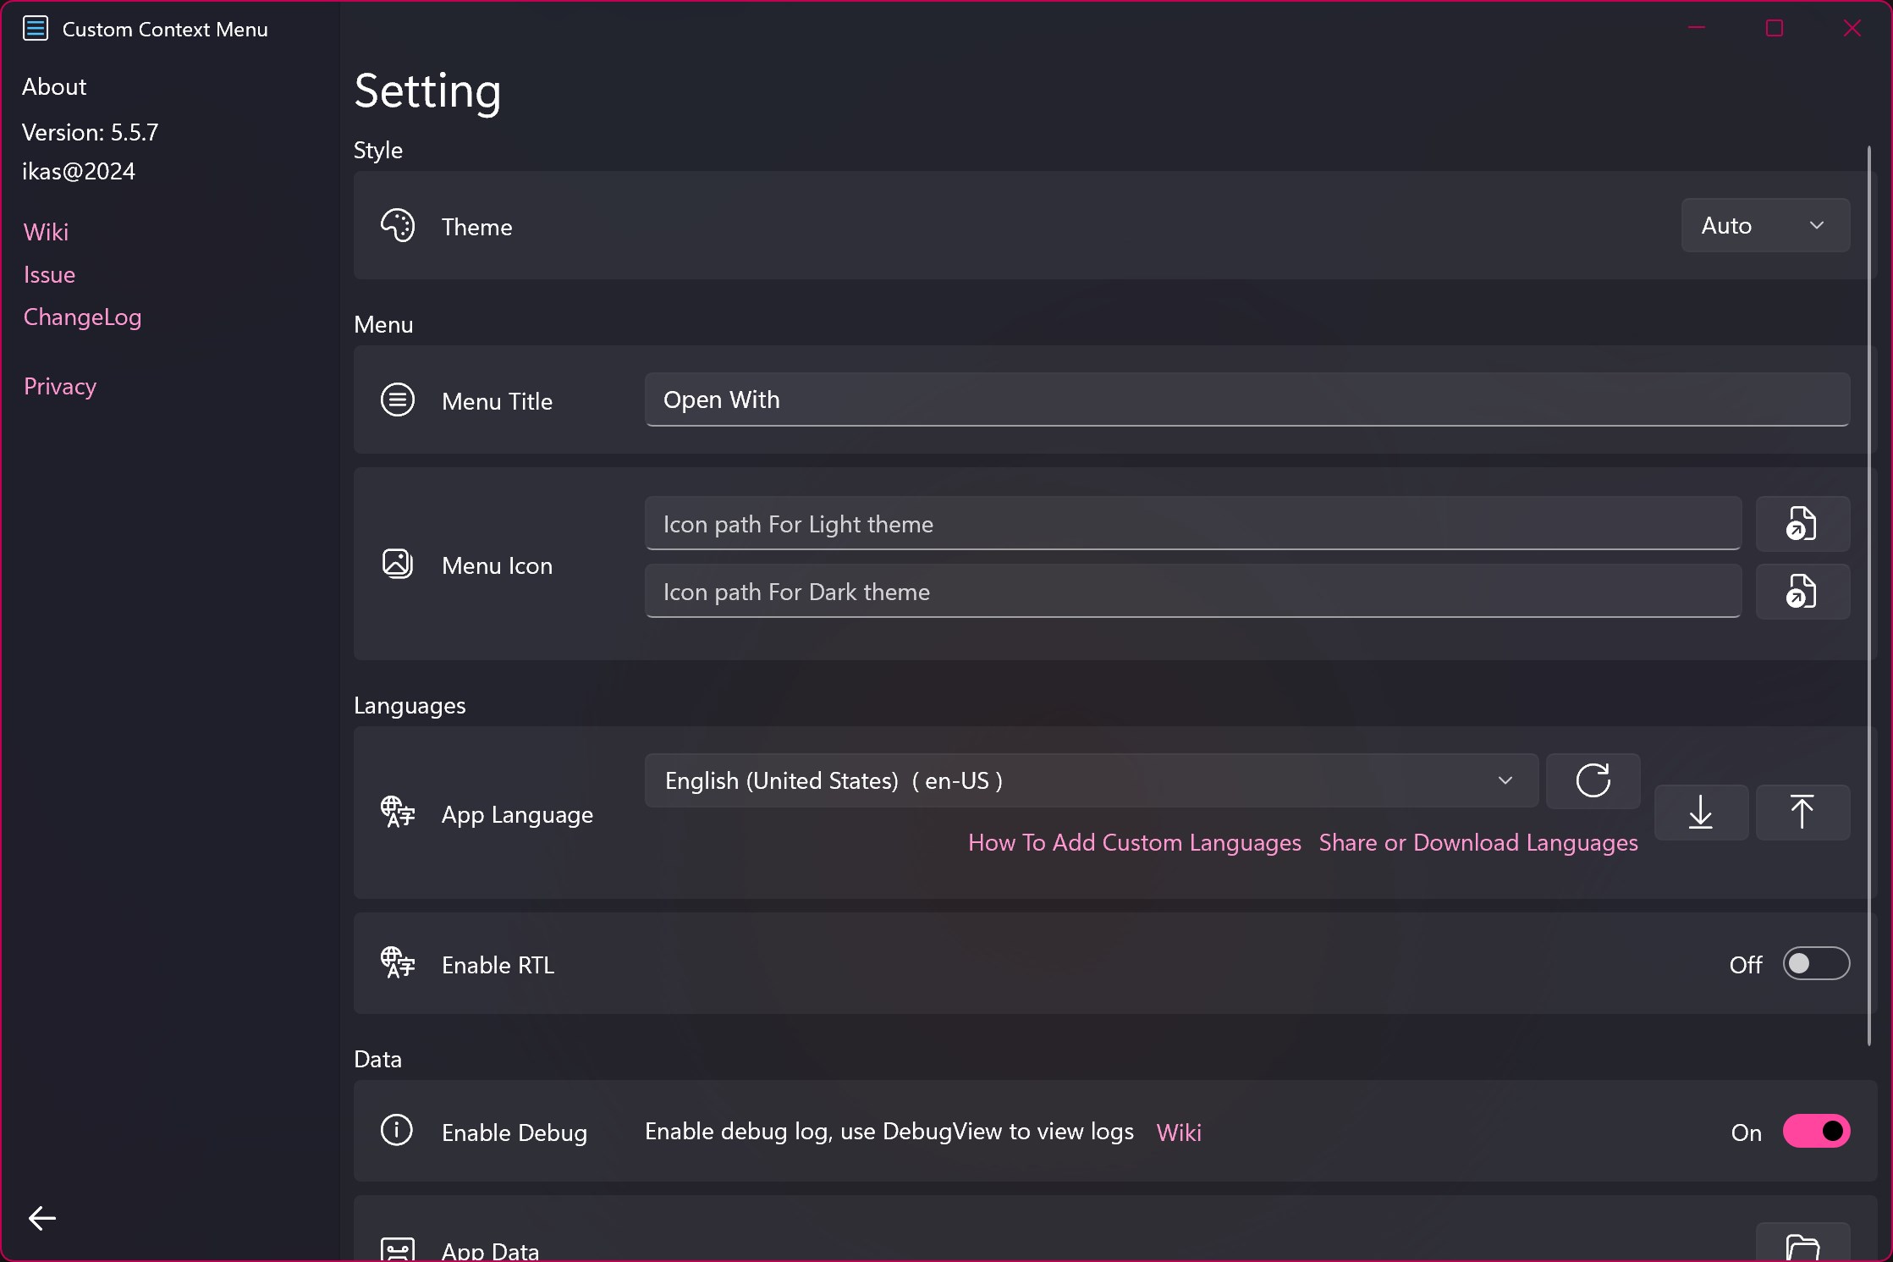Open the theme palette icon
The width and height of the screenshot is (1893, 1262).
pyautogui.click(x=398, y=225)
